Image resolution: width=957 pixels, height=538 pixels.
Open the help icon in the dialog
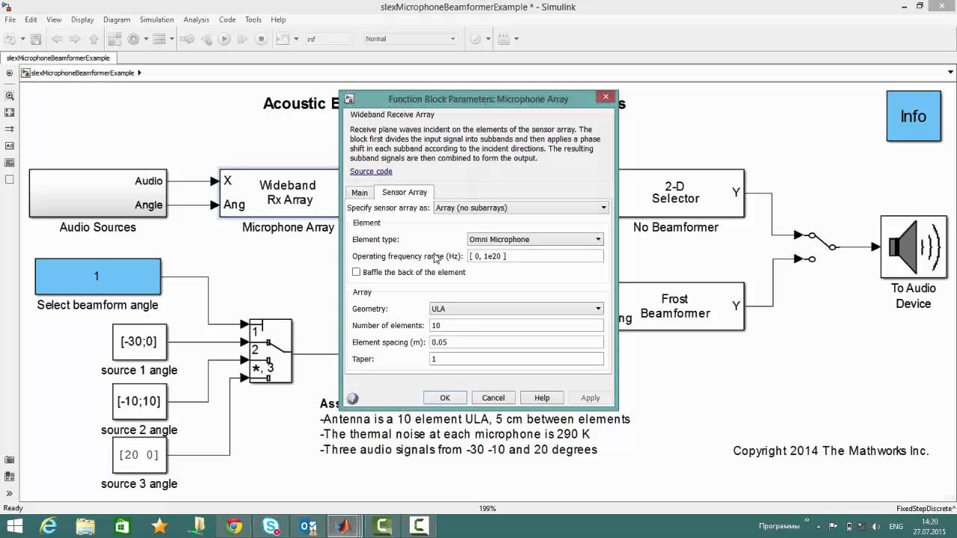tap(353, 399)
